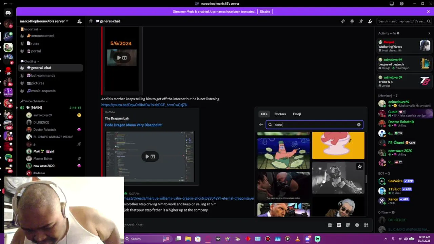Favorite the hovered Bane GIF star
434x244 pixels.
click(360, 166)
